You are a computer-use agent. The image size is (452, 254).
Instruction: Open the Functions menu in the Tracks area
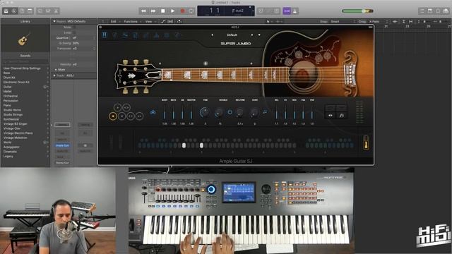click(x=131, y=21)
